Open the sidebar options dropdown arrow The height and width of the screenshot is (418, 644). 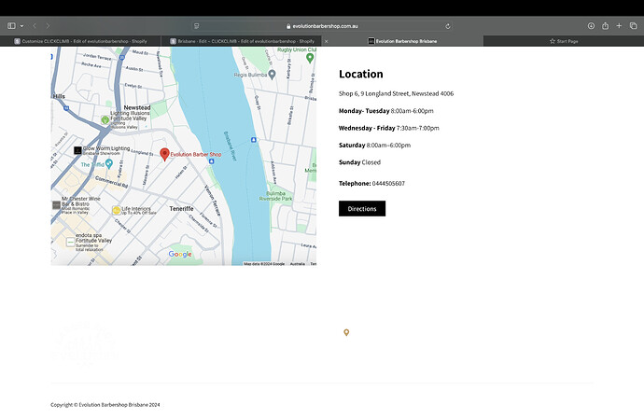[x=21, y=26]
